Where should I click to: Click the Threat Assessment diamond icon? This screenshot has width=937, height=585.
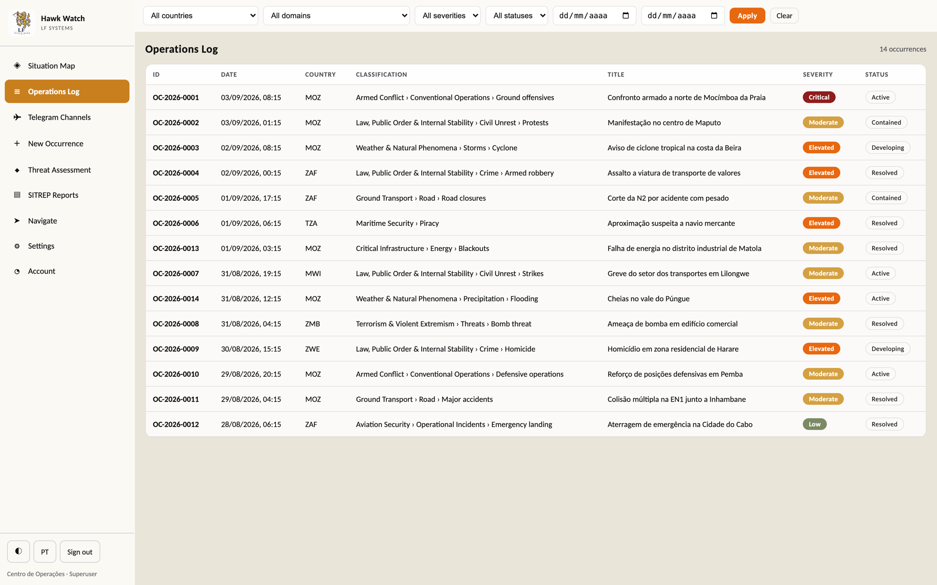[x=17, y=170]
